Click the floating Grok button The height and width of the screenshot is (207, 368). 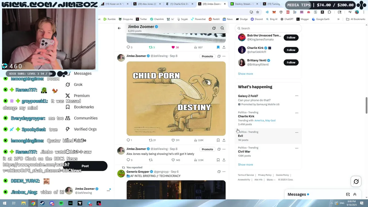click(x=356, y=181)
